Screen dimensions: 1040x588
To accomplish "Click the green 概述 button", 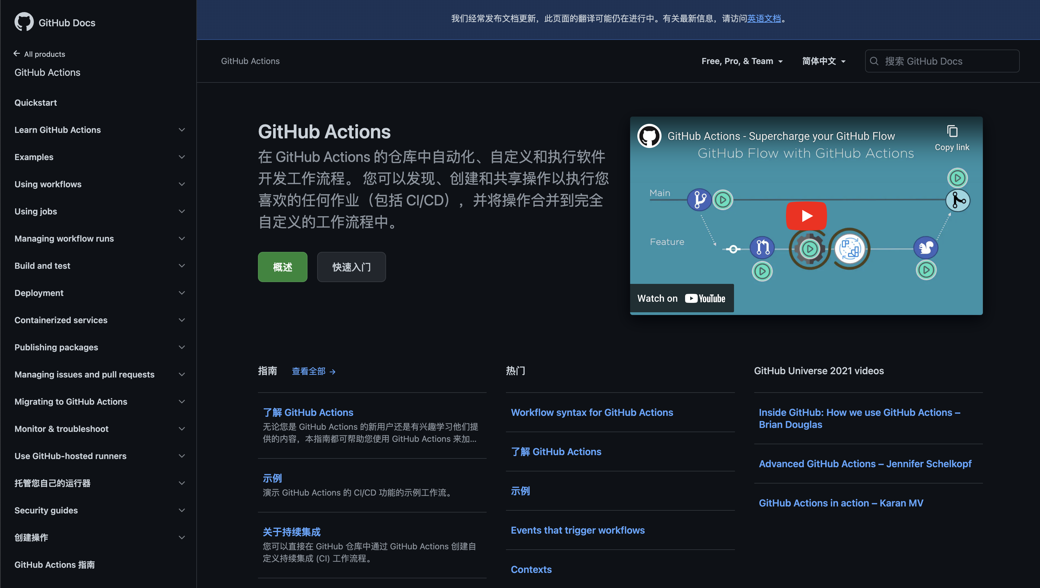I will (x=282, y=267).
